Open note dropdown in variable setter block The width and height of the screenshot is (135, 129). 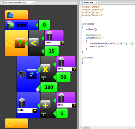(x=35, y=111)
